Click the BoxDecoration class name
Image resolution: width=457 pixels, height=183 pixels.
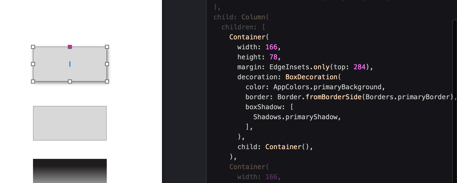(x=311, y=77)
